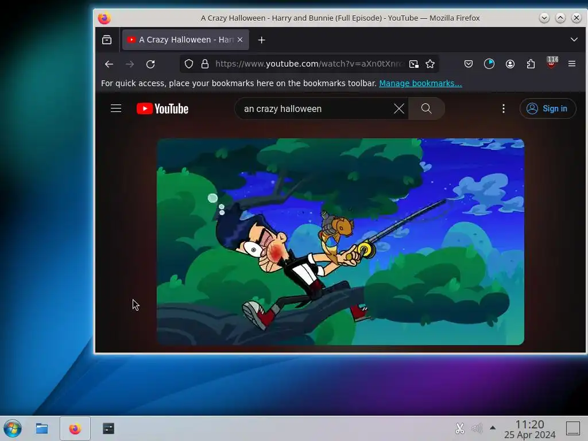Minimize the Firefox window
Screen dimensions: 588x441
pos(544,18)
